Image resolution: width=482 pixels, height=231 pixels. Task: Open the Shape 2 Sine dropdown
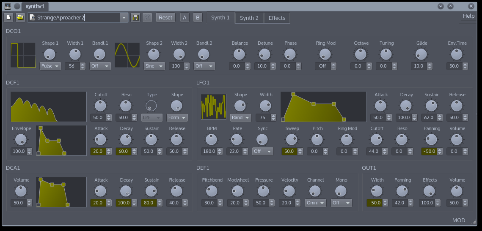coord(154,66)
